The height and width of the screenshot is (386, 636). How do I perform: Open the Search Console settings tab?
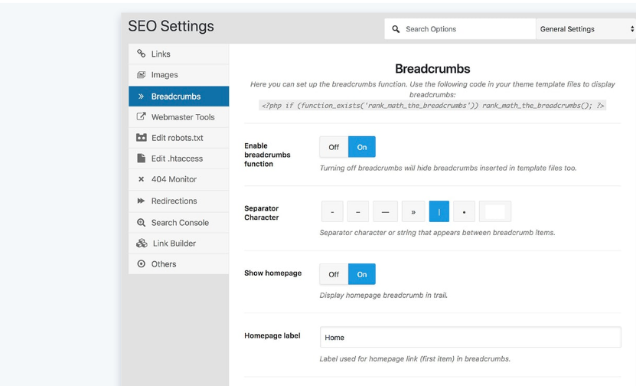coord(179,222)
